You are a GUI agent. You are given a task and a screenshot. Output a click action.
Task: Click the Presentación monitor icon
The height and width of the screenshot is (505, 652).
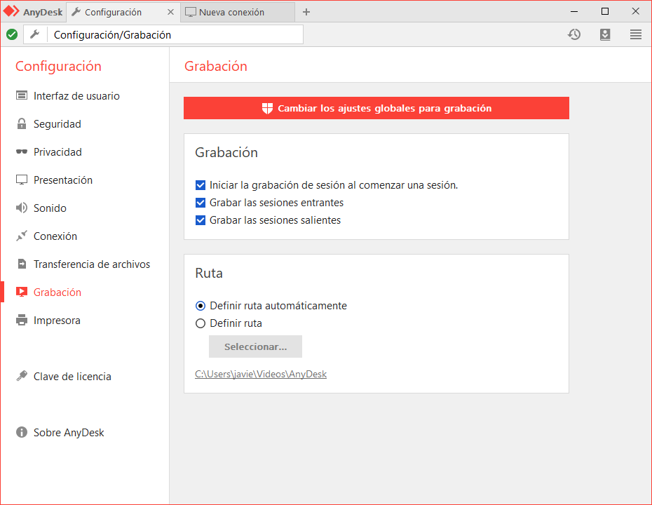coord(22,180)
